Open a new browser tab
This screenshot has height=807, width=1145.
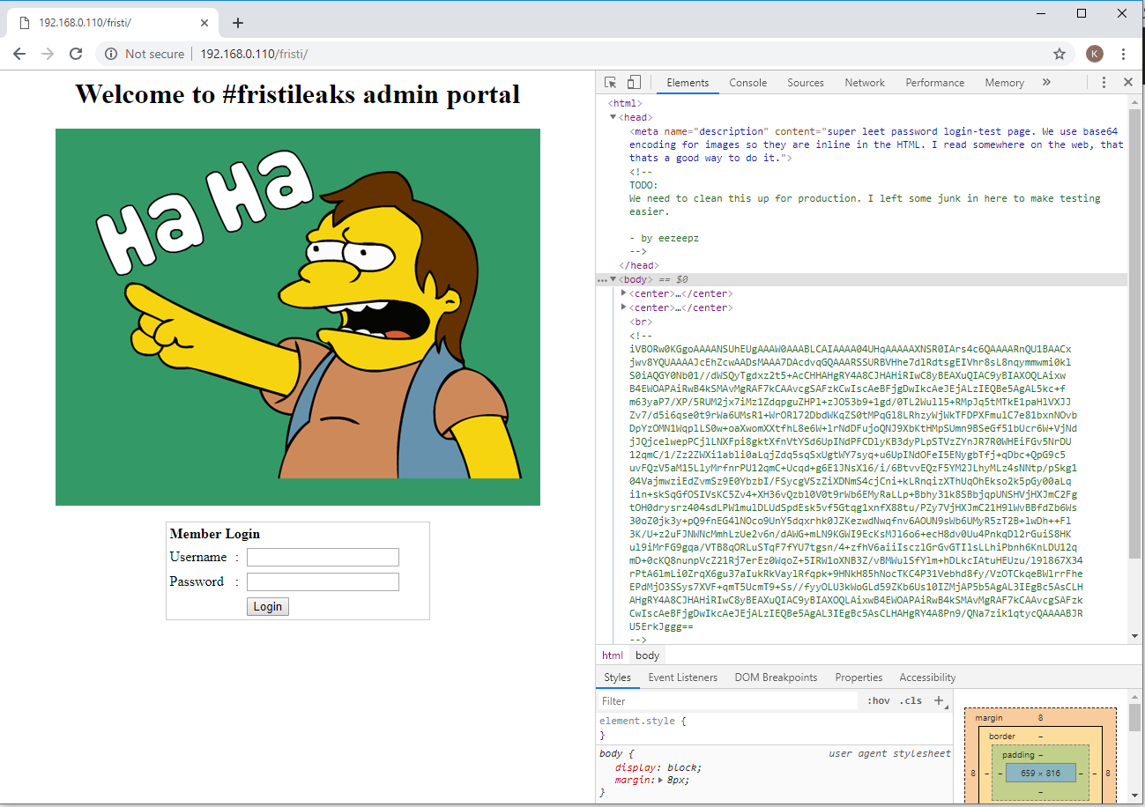coord(237,23)
